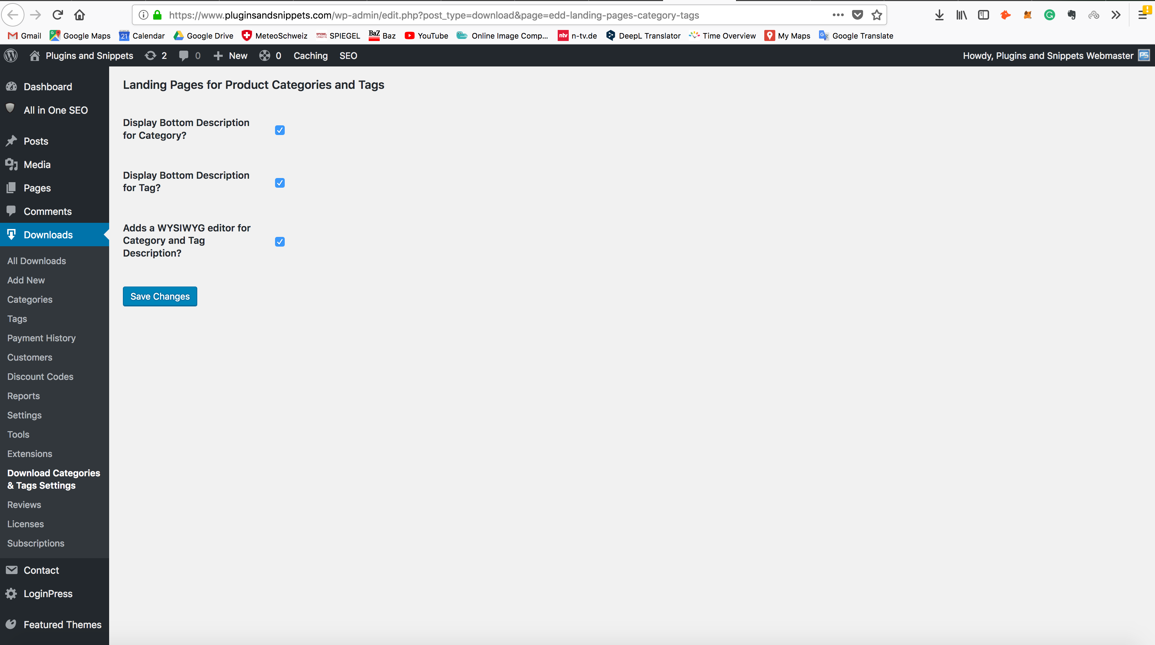Open the Firefox hamburger menu
1155x645 pixels.
[x=1143, y=15]
